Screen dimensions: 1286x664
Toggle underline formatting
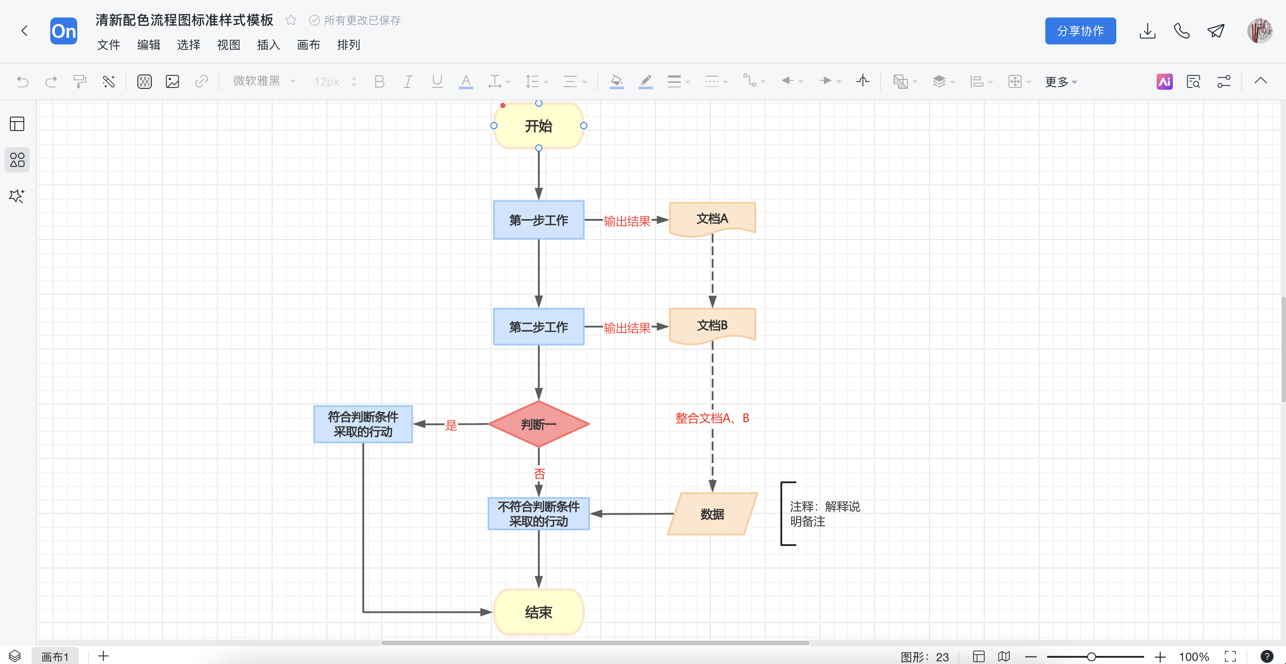pos(437,81)
